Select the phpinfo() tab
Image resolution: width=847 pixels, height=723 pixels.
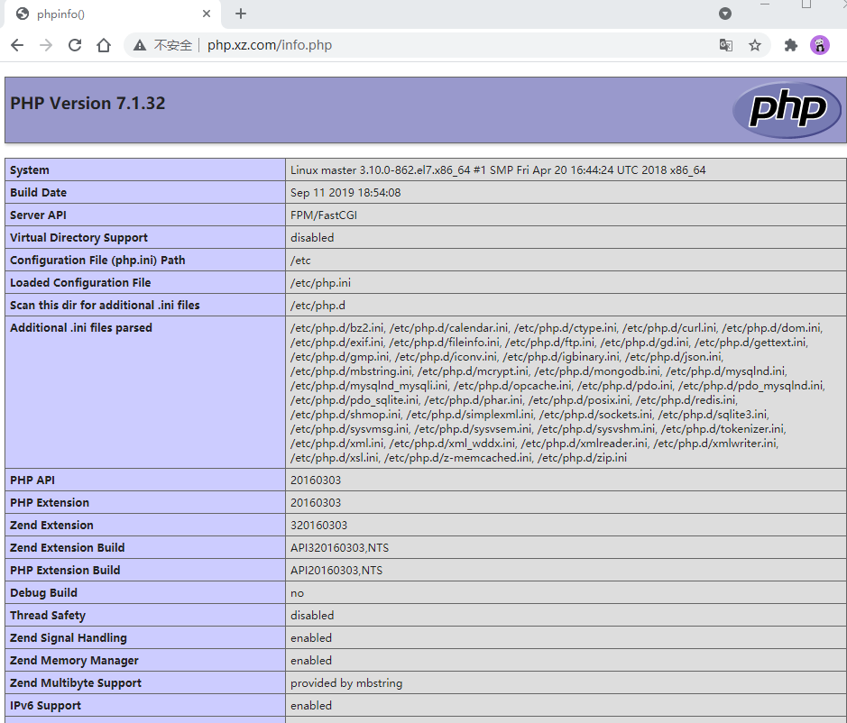pos(113,14)
